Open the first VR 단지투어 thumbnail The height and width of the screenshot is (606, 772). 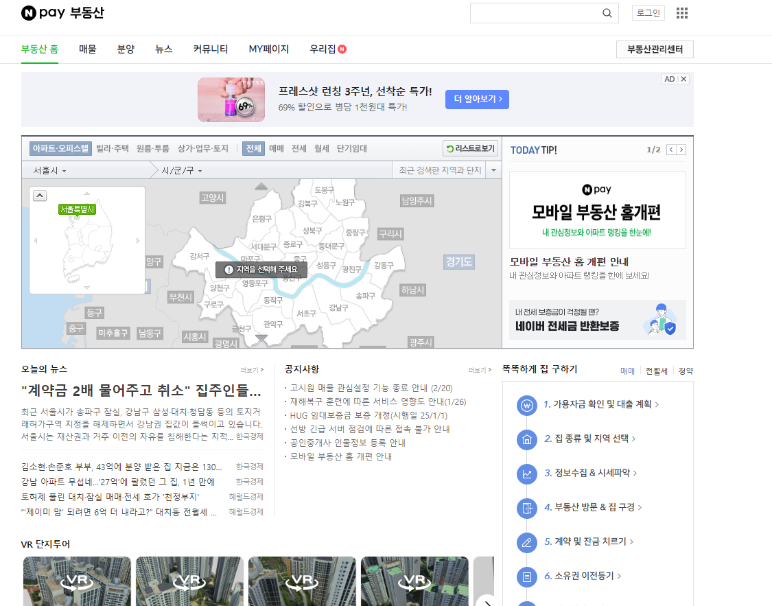(78, 581)
